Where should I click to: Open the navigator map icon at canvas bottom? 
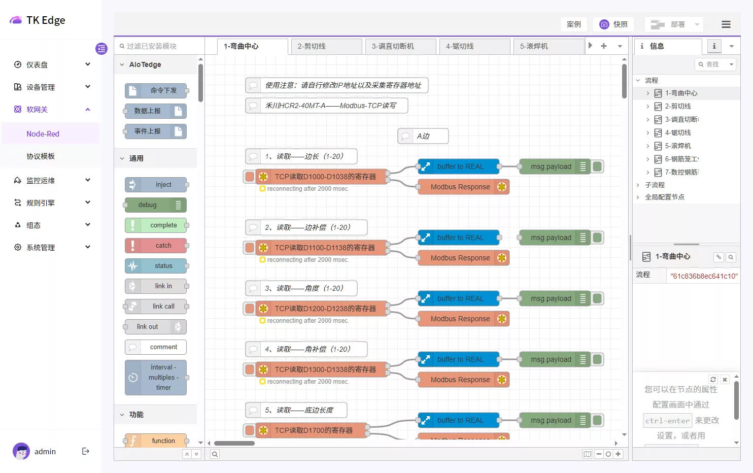click(587, 454)
